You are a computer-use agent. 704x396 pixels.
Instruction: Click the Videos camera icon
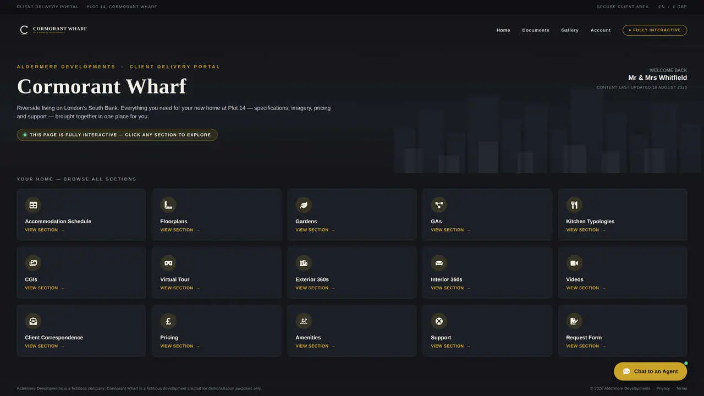[574, 263]
